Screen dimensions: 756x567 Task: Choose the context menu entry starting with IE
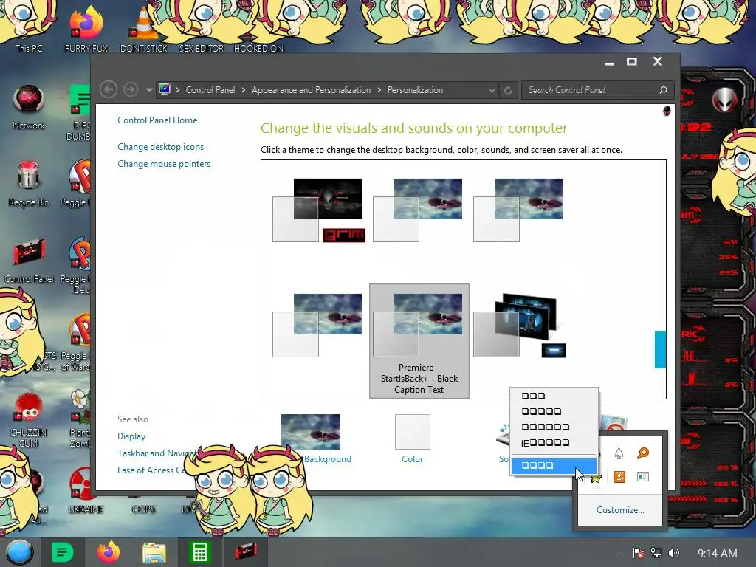554,443
